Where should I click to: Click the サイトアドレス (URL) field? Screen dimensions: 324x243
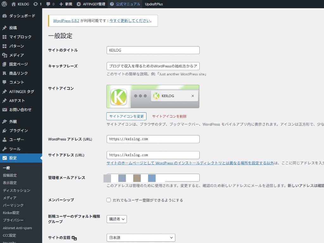pyautogui.click(x=153, y=155)
